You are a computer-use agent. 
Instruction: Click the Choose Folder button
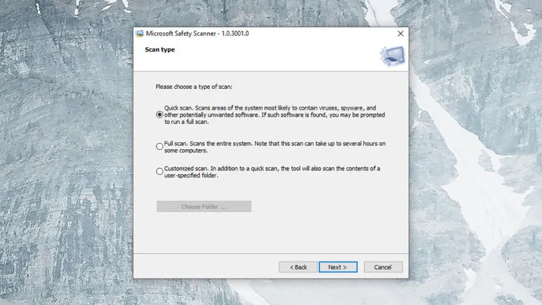(203, 206)
